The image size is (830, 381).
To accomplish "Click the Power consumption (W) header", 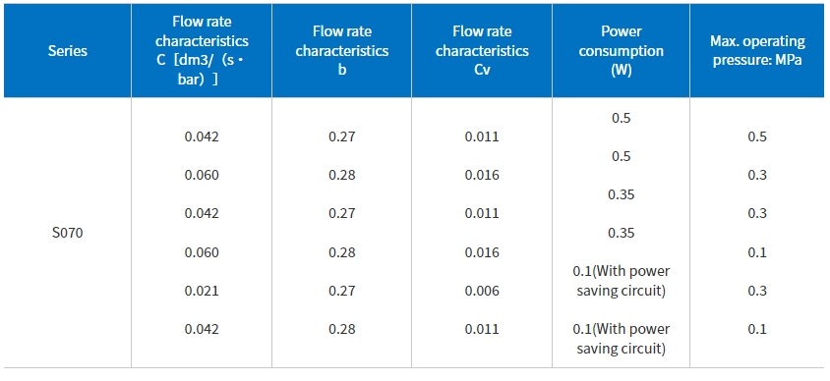I will click(x=621, y=51).
